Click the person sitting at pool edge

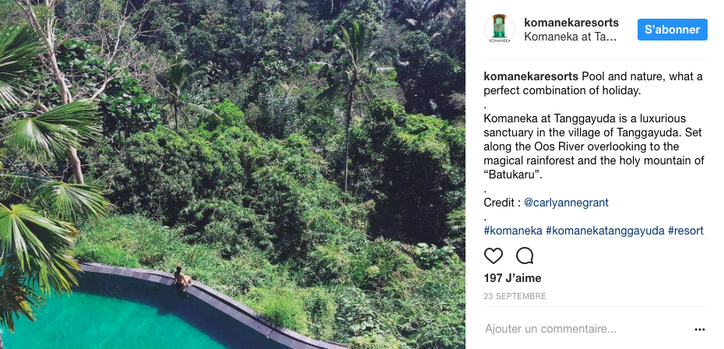(x=181, y=279)
